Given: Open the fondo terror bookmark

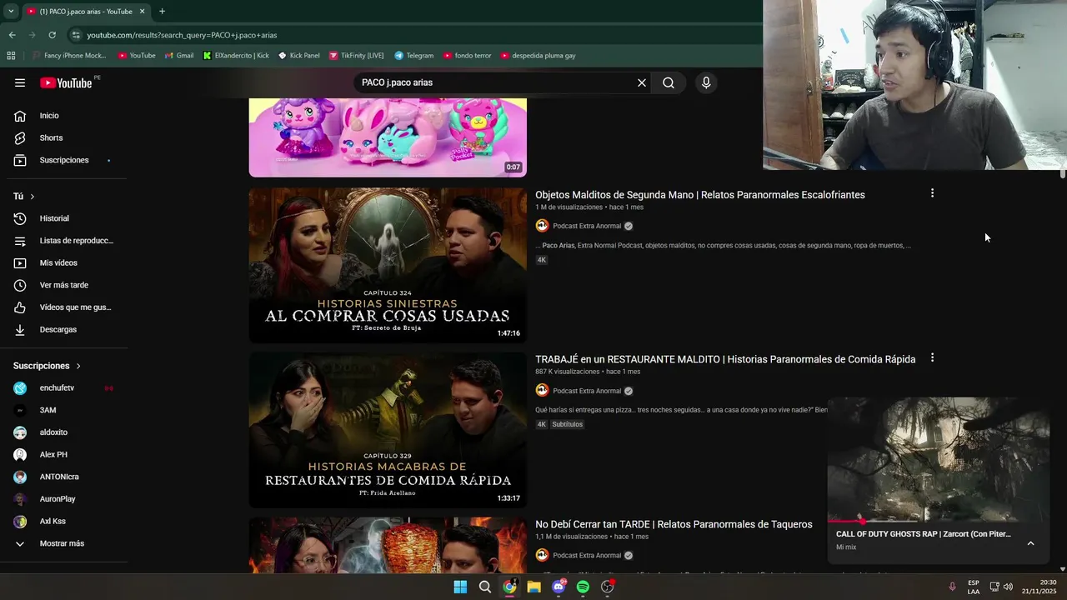Looking at the screenshot, I should [467, 56].
